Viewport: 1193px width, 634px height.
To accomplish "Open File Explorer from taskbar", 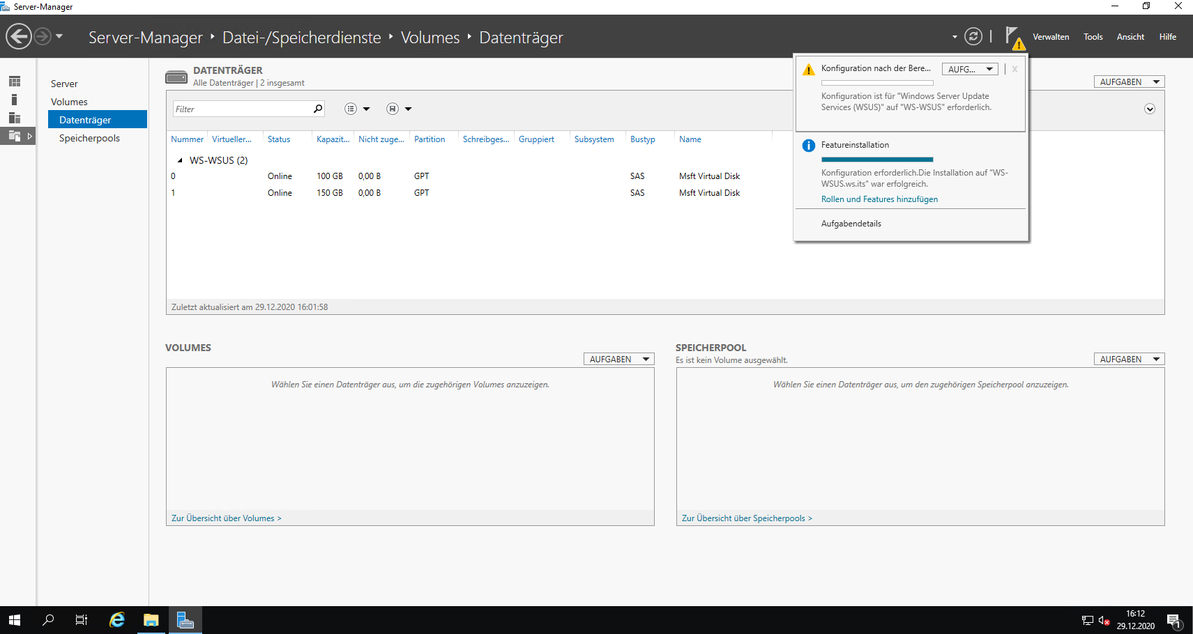I will 151,620.
